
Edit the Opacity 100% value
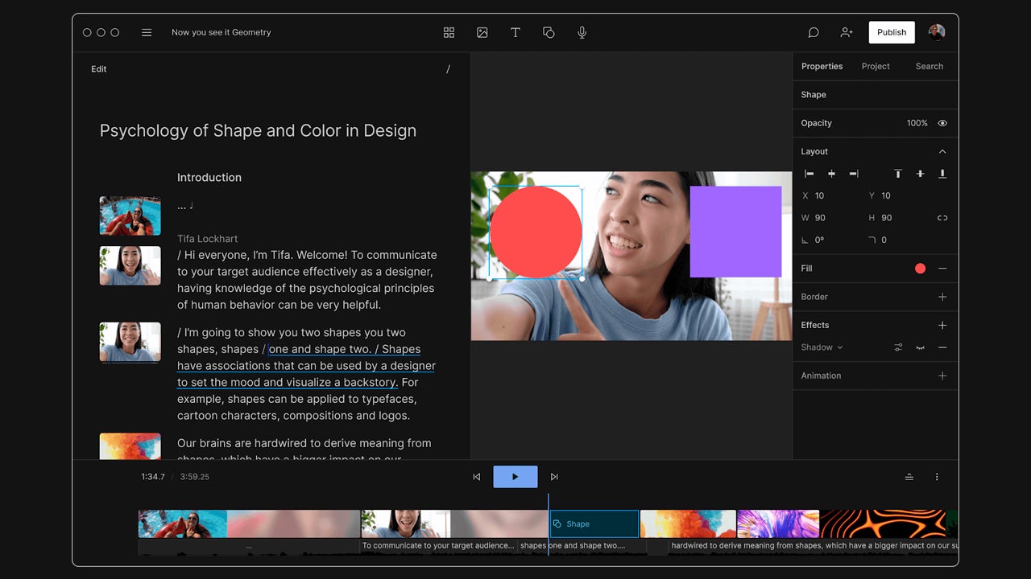coord(917,123)
